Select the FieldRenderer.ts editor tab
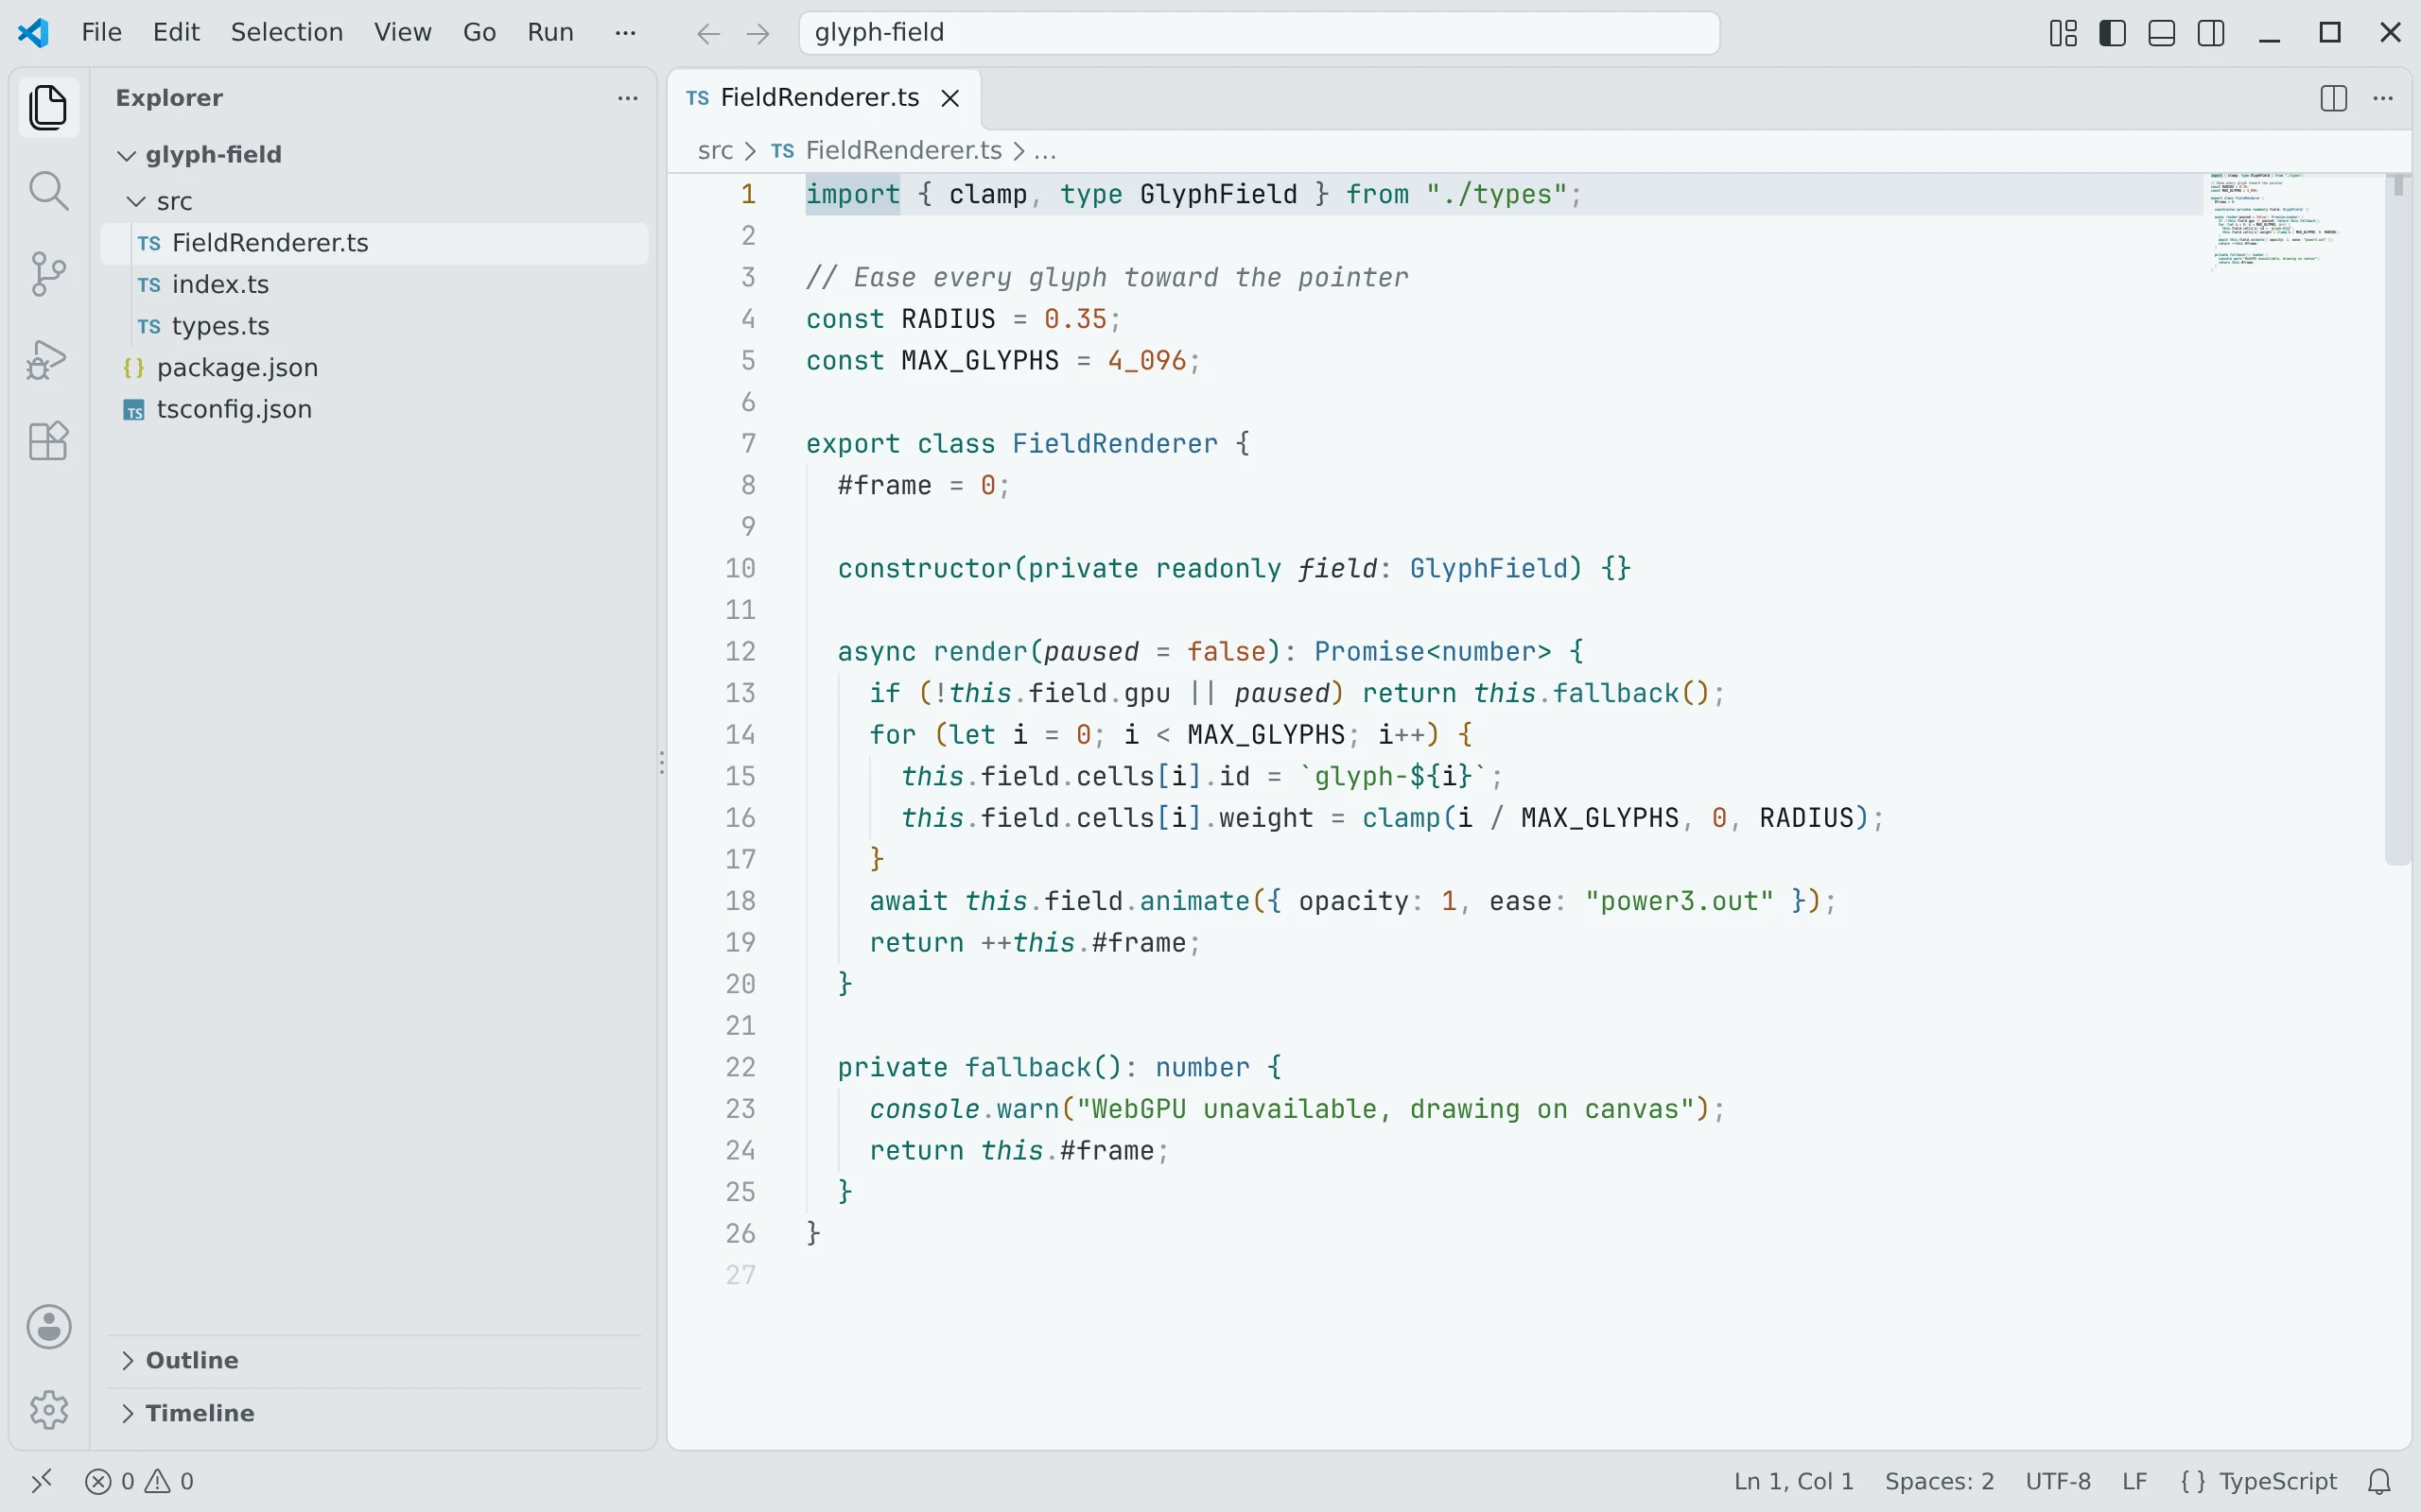Screen dimensions: 2421x1512 [825, 98]
